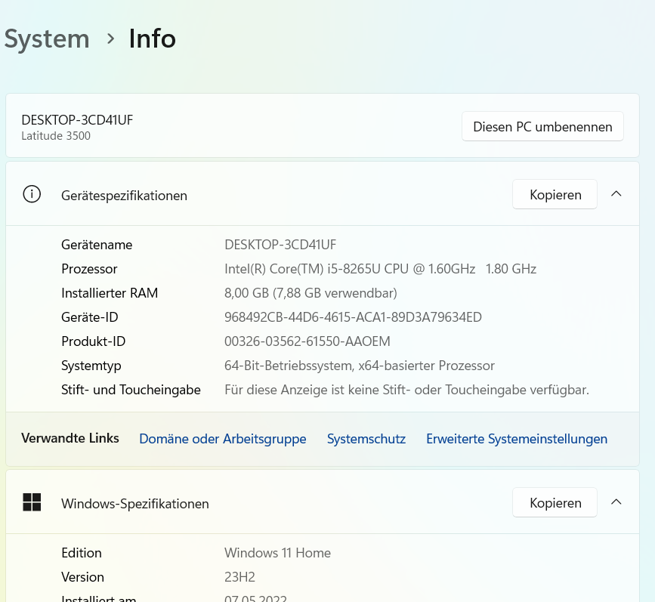Click the Edition label
This screenshot has width=655, height=602.
pos(82,553)
